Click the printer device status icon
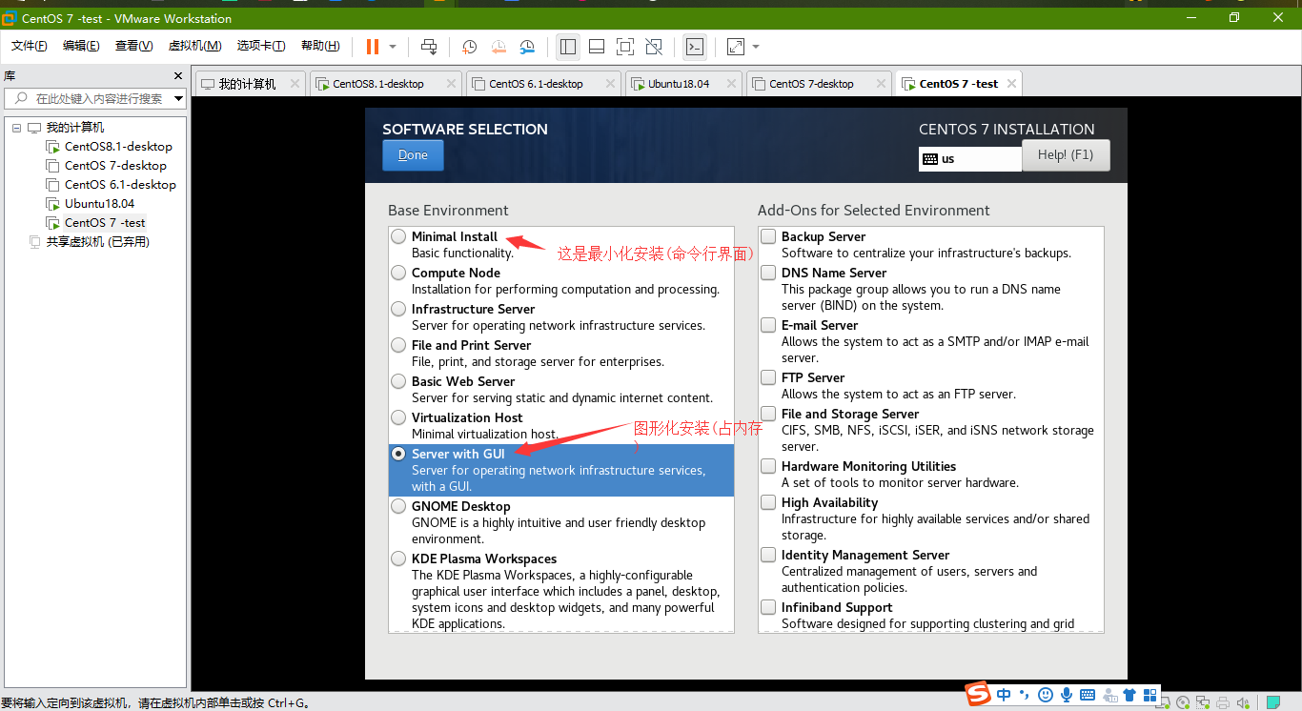 coord(1224,703)
